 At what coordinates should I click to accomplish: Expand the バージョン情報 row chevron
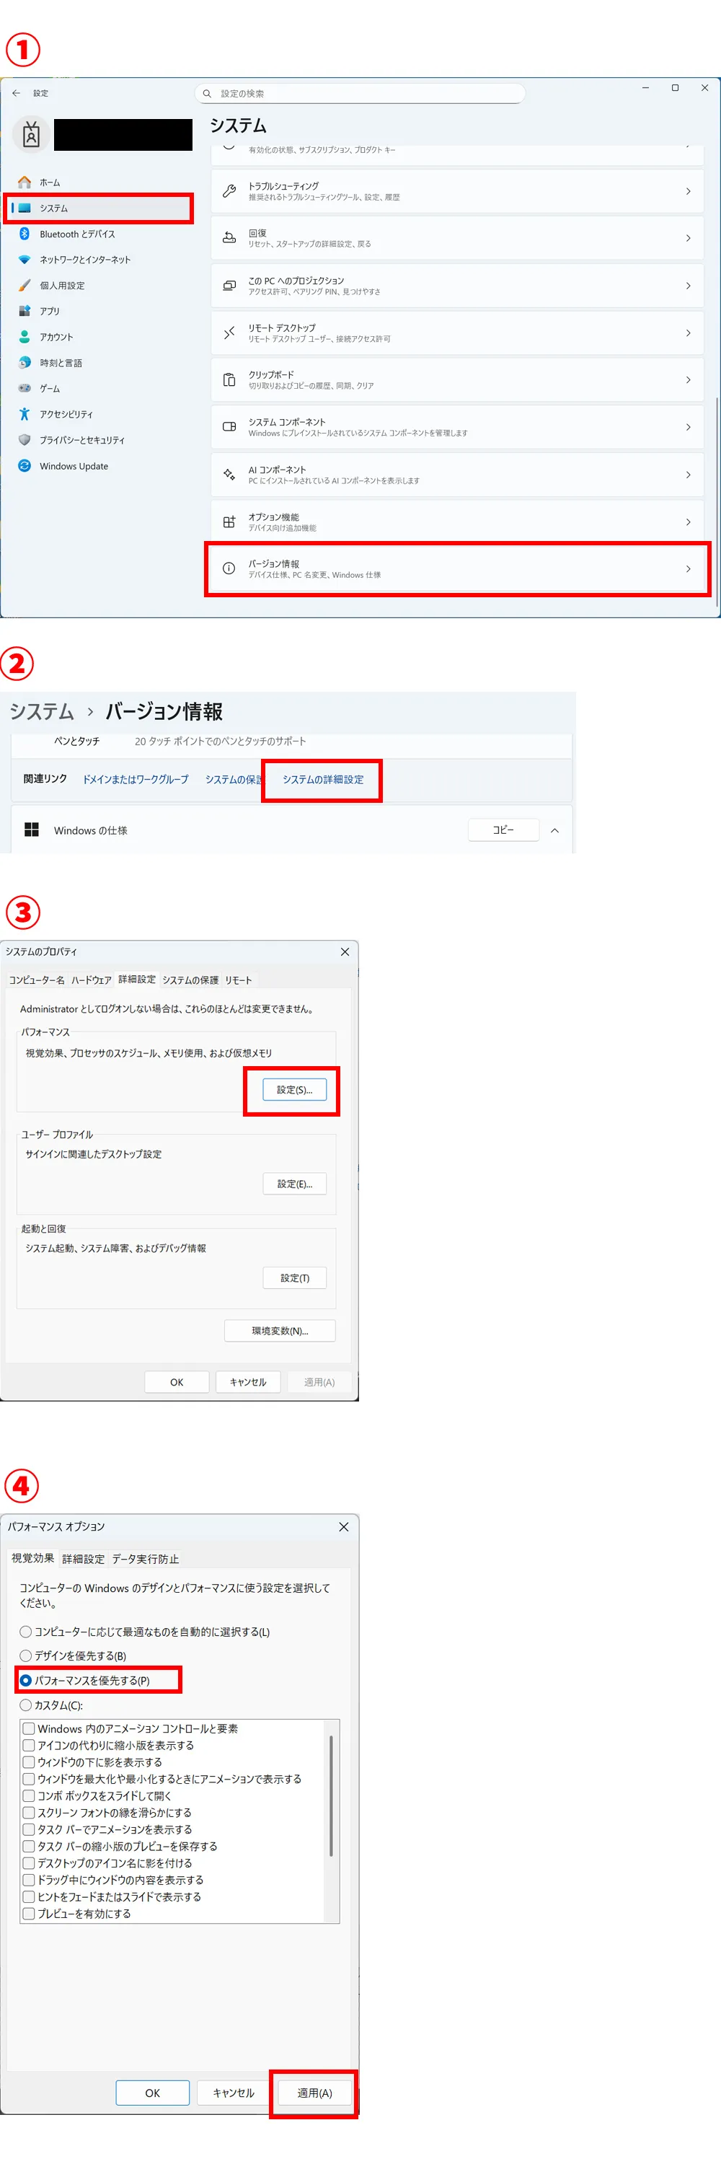687,568
